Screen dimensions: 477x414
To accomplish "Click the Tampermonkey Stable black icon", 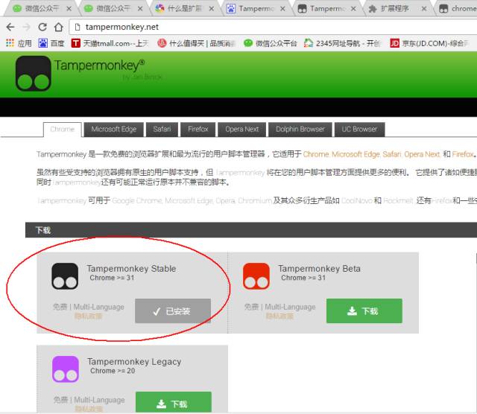I will [x=65, y=276].
